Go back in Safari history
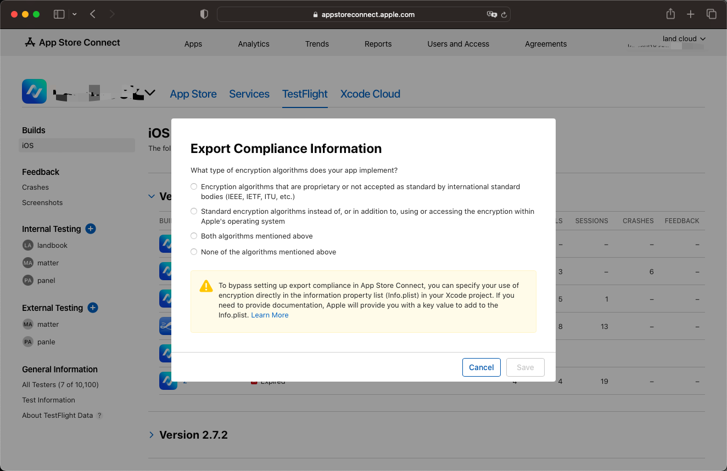 point(93,14)
